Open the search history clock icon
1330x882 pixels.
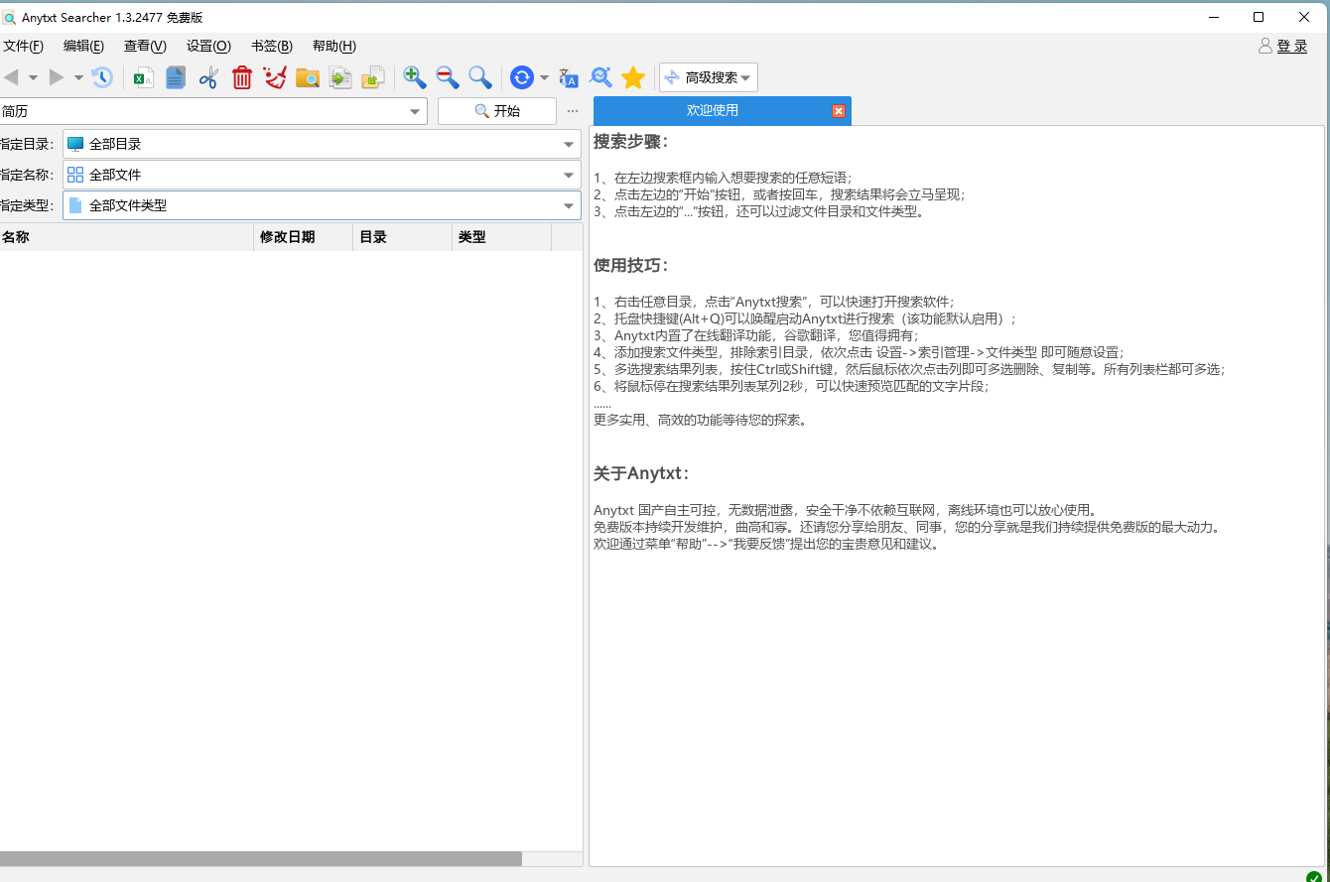pos(102,77)
